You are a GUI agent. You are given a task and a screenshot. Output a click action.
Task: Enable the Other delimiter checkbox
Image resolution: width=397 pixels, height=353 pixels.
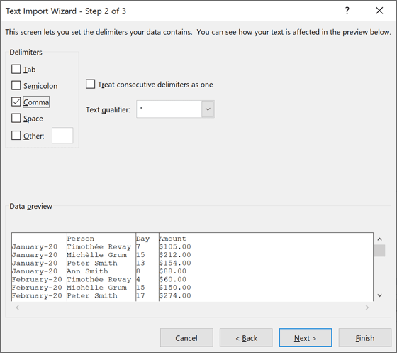point(16,136)
